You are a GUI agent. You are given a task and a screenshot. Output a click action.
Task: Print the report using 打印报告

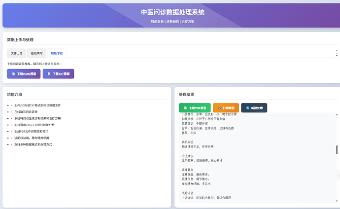pyautogui.click(x=226, y=107)
